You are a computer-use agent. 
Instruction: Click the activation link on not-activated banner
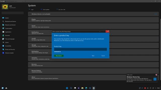(x=156, y=14)
